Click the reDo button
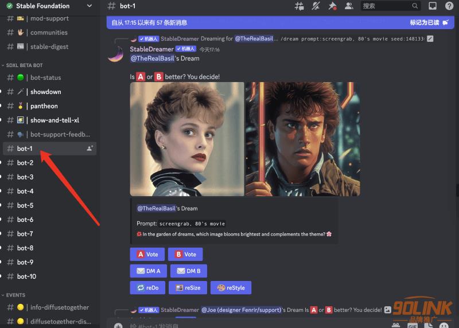This screenshot has height=328, width=459. [x=147, y=288]
